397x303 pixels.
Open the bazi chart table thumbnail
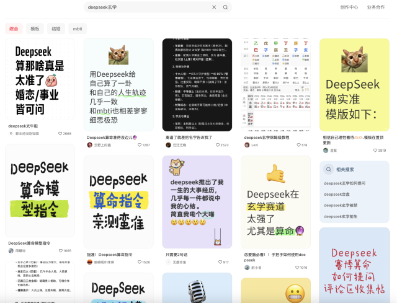coord(275,85)
